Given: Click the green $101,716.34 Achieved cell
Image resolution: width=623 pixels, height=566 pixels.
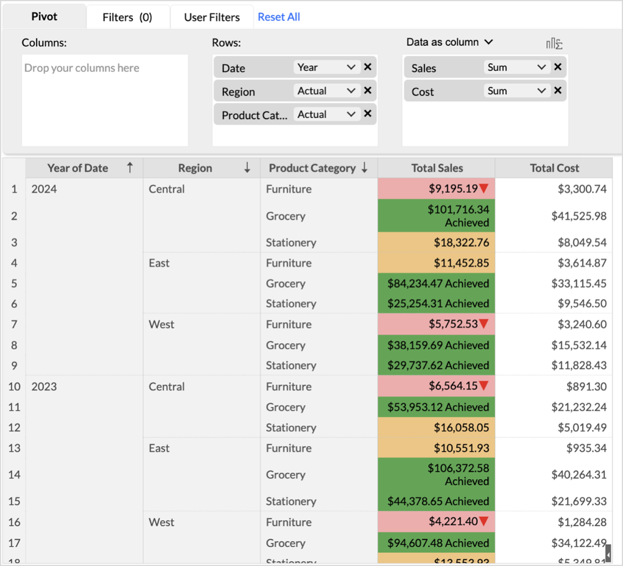Looking at the screenshot, I should (436, 216).
